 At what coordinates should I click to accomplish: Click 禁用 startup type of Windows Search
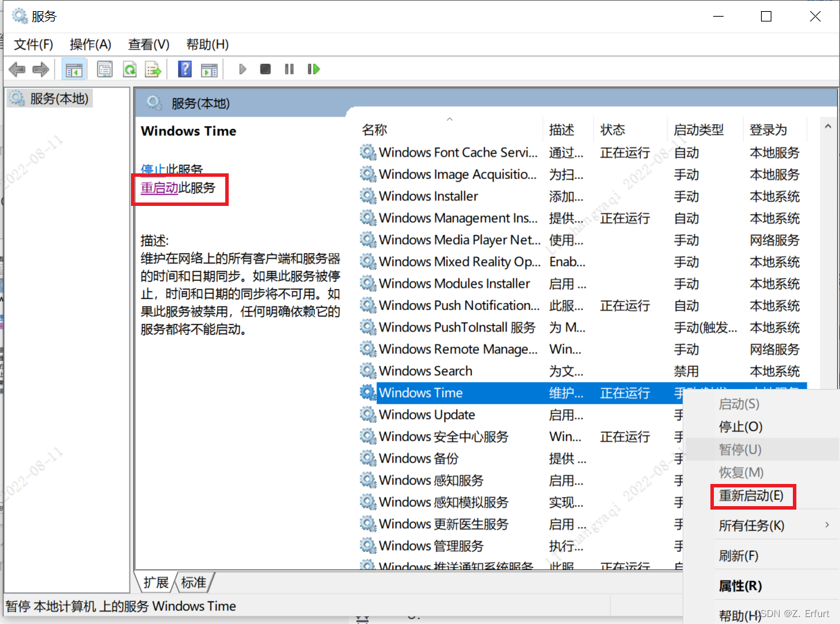(x=686, y=371)
